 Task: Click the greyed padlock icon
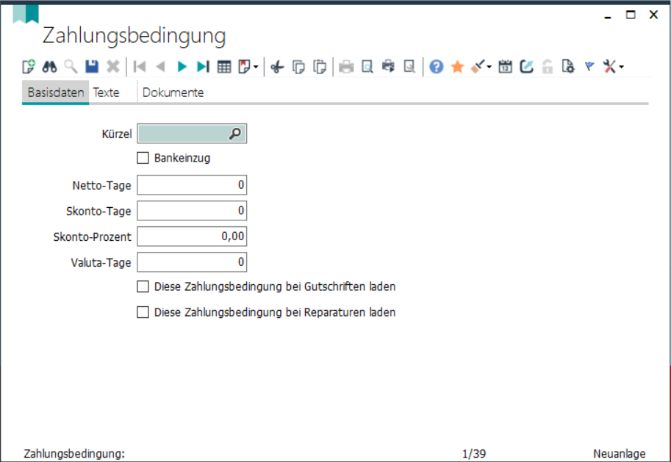[548, 67]
